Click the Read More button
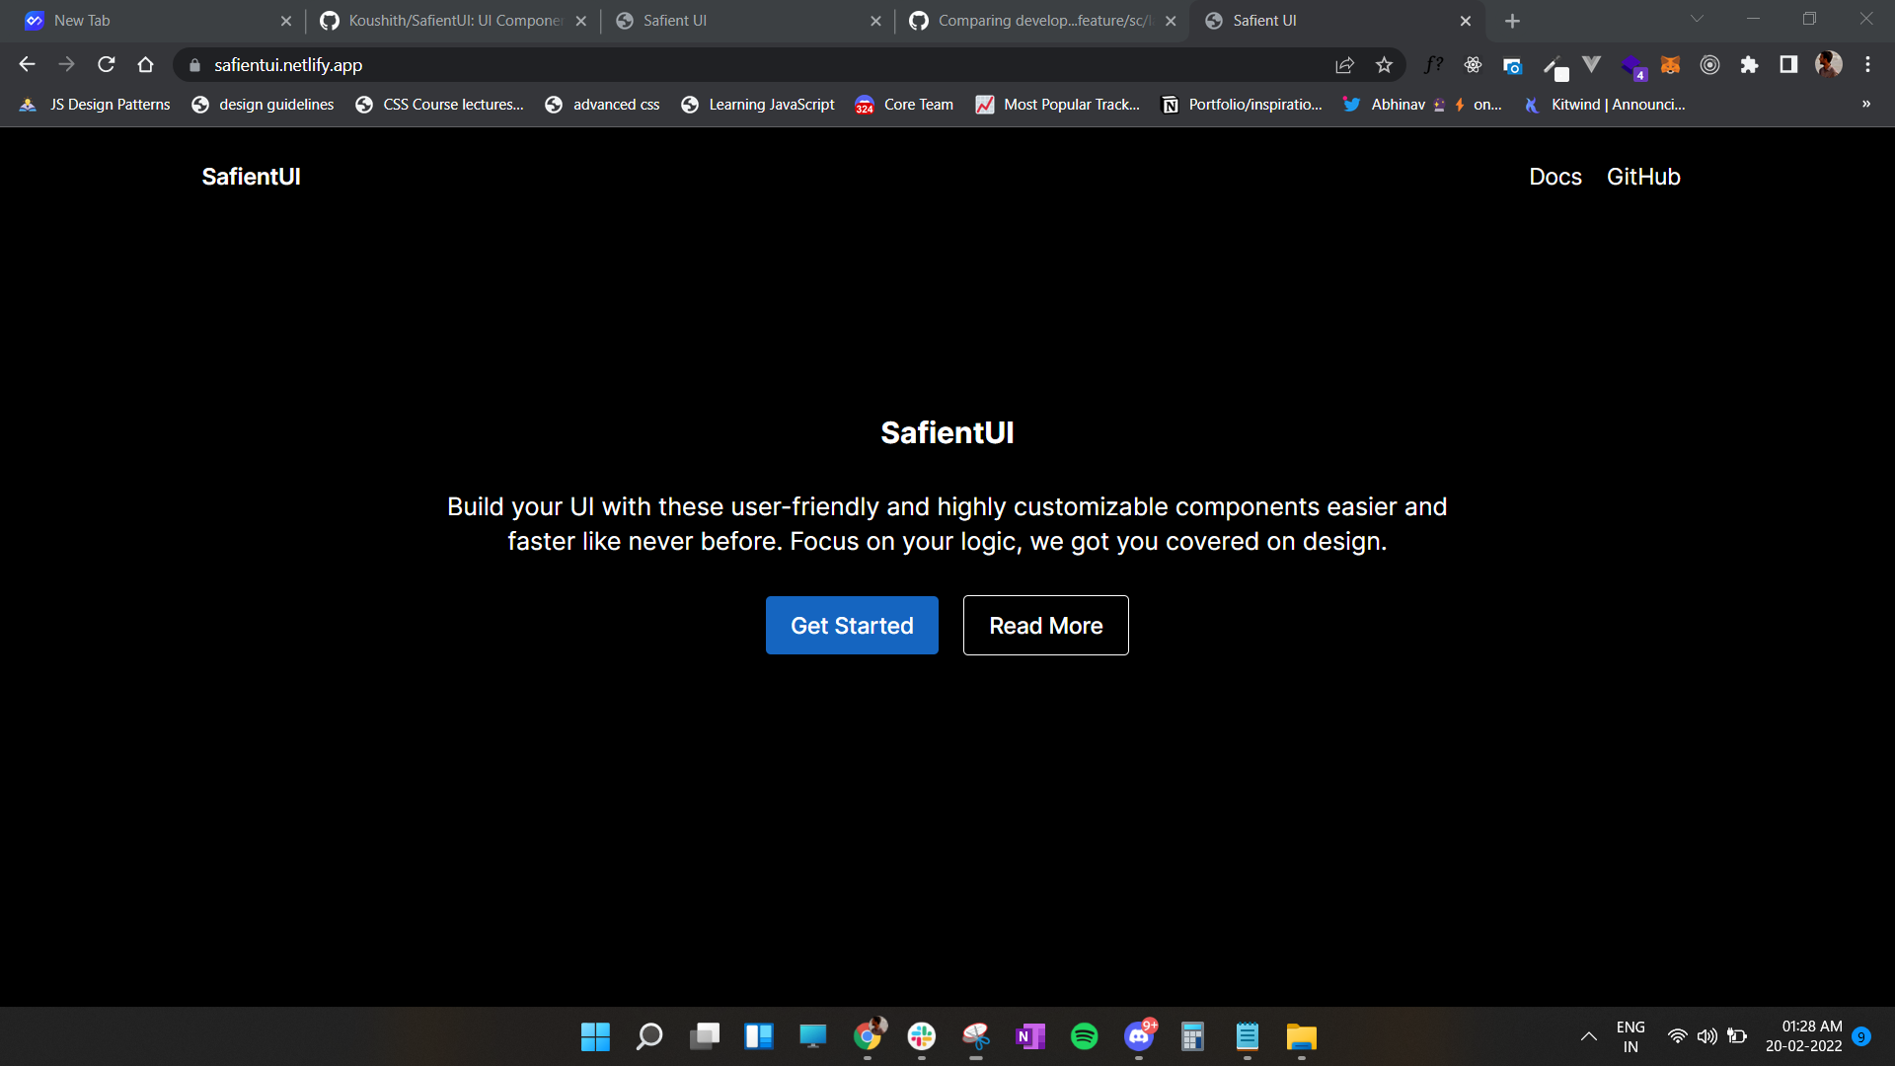 pyautogui.click(x=1045, y=625)
